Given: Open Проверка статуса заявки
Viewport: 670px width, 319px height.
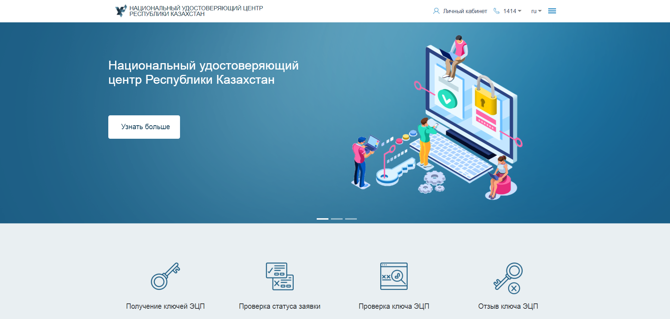Looking at the screenshot, I should [x=280, y=306].
